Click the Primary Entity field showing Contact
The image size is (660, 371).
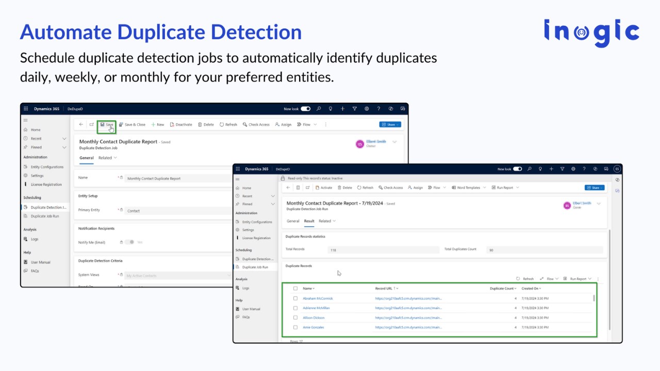[x=179, y=211]
